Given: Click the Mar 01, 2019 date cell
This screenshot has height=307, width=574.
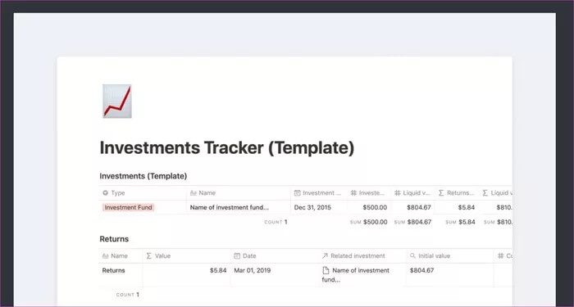Looking at the screenshot, I should pos(253,270).
